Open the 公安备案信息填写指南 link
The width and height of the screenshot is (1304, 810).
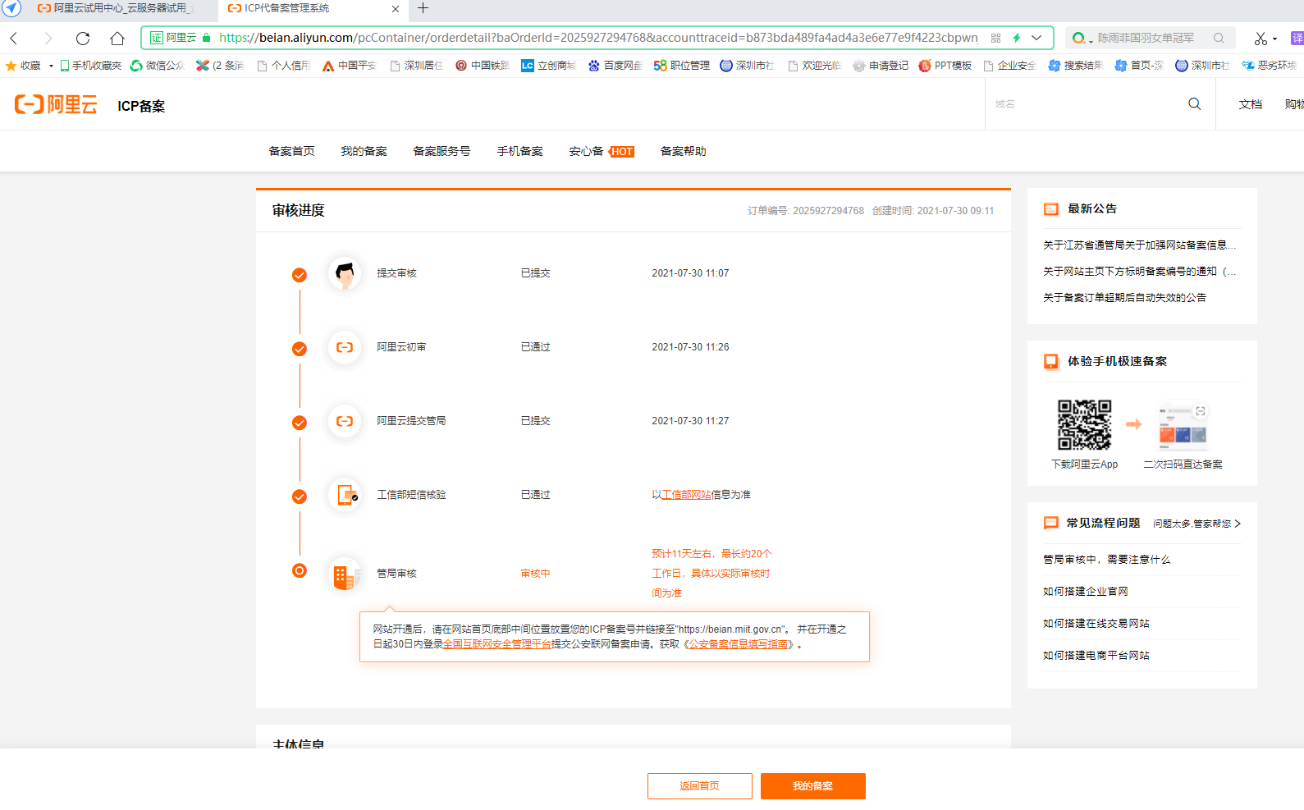[x=739, y=644]
